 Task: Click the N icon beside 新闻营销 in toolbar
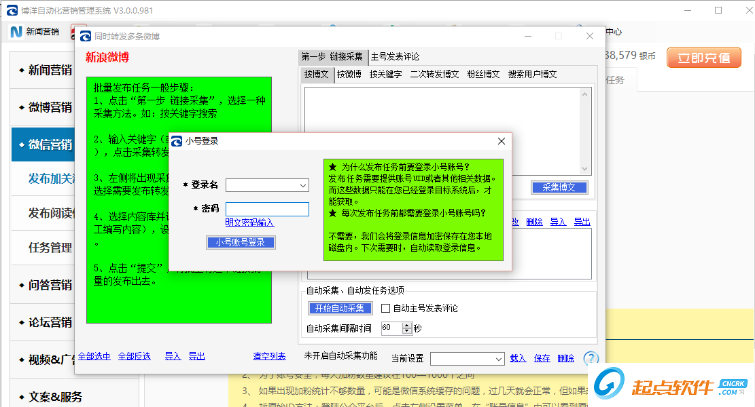click(x=16, y=32)
